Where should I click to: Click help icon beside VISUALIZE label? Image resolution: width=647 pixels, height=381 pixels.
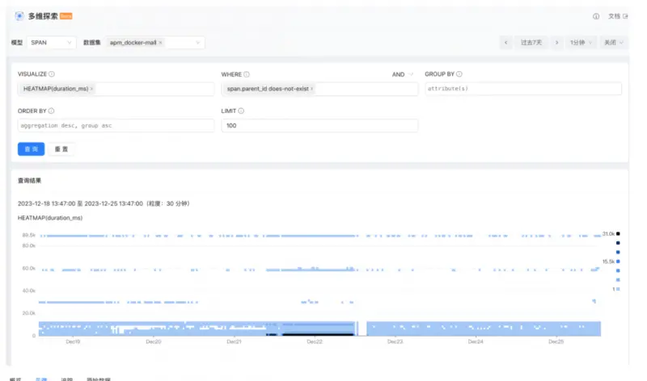(52, 74)
